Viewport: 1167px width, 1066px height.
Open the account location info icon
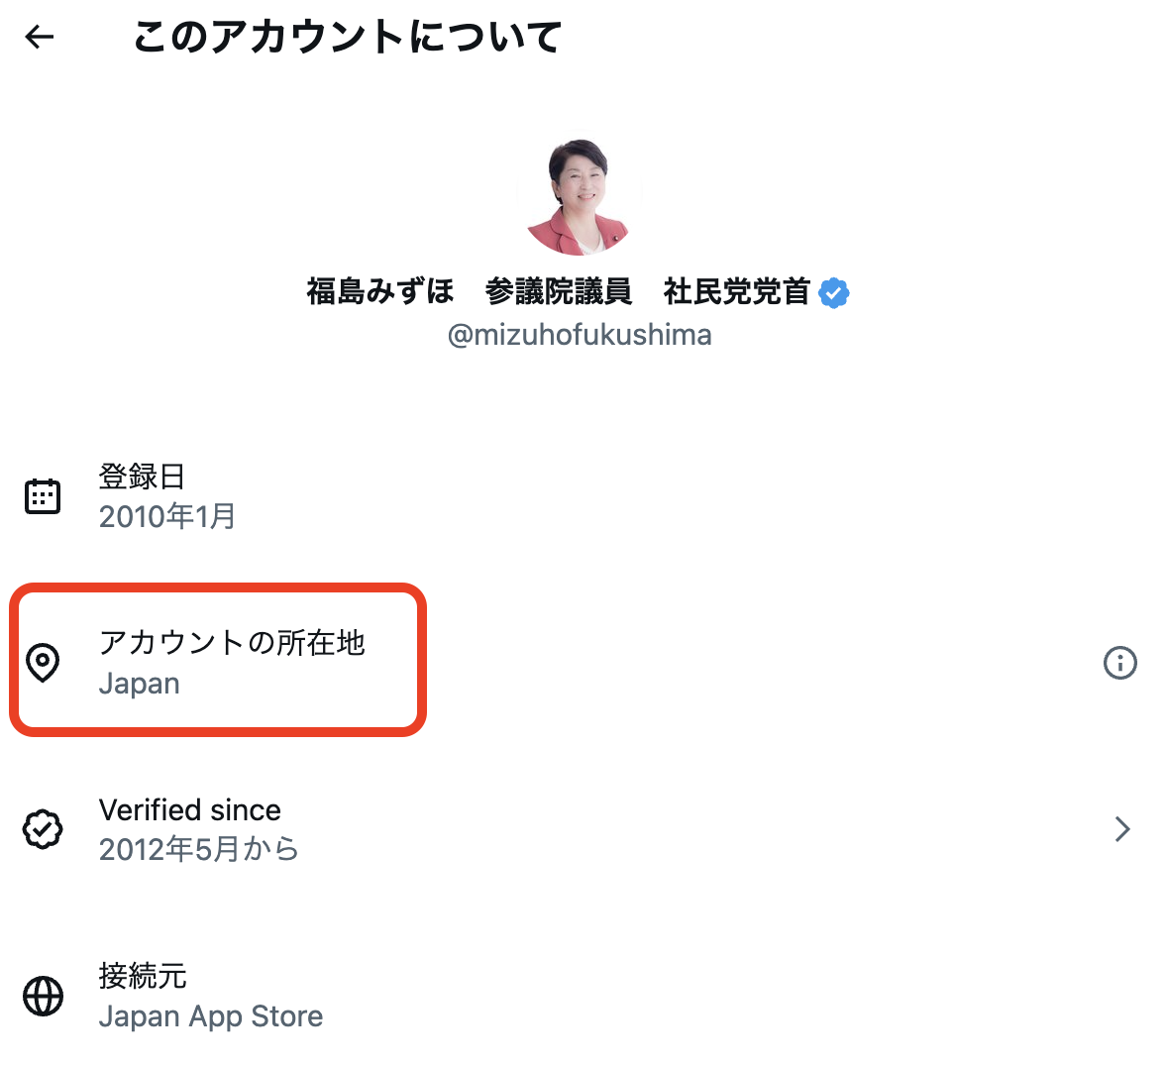tap(1119, 663)
